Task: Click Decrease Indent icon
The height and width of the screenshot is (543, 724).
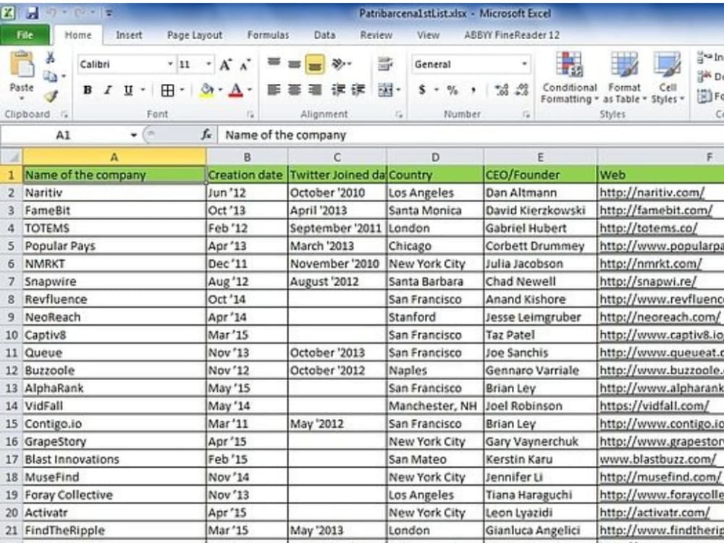Action: pyautogui.click(x=338, y=90)
